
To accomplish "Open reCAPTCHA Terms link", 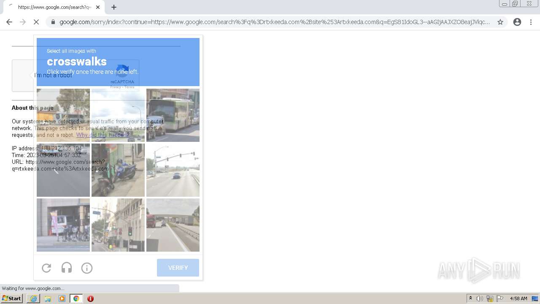I will pos(130,87).
